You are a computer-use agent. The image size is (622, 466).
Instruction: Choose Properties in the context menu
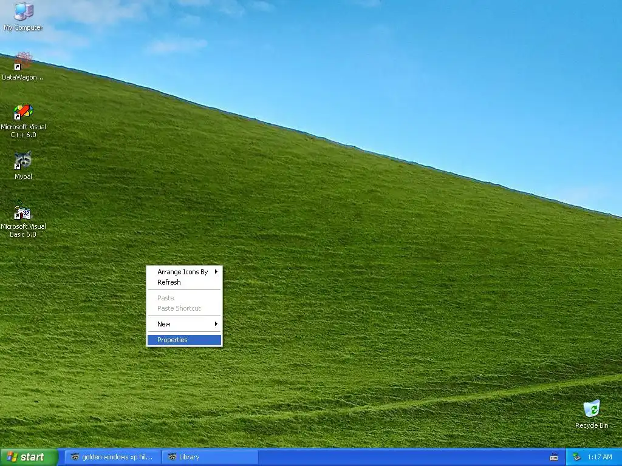[x=184, y=340]
